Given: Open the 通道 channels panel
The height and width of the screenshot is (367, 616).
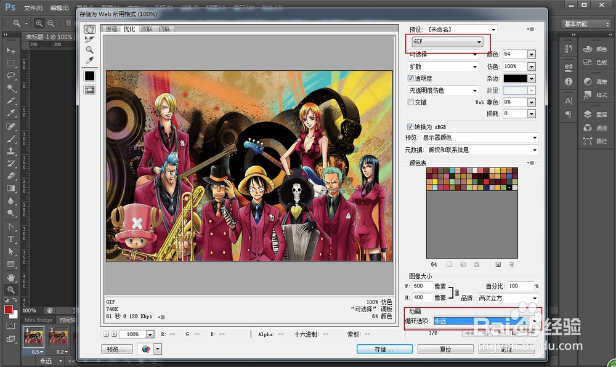Looking at the screenshot, I should 596,127.
